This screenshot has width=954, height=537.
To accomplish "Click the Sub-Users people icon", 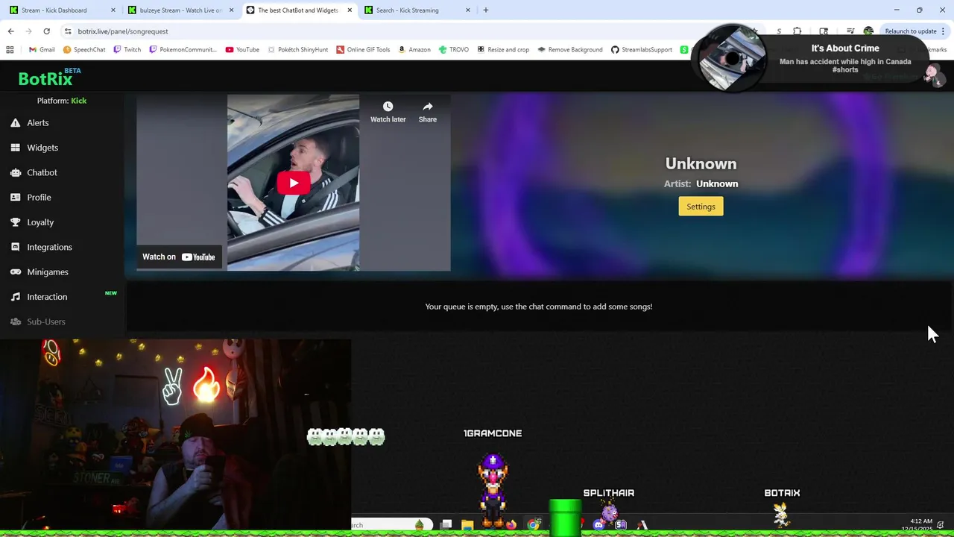I will 15,321.
